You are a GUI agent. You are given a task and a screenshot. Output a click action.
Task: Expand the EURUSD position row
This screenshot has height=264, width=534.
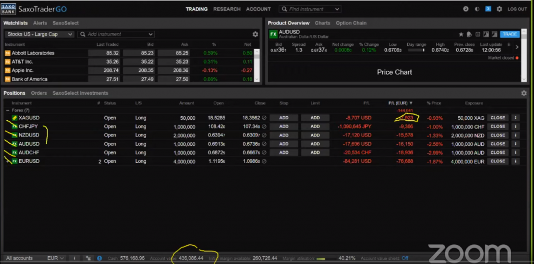coord(7,161)
